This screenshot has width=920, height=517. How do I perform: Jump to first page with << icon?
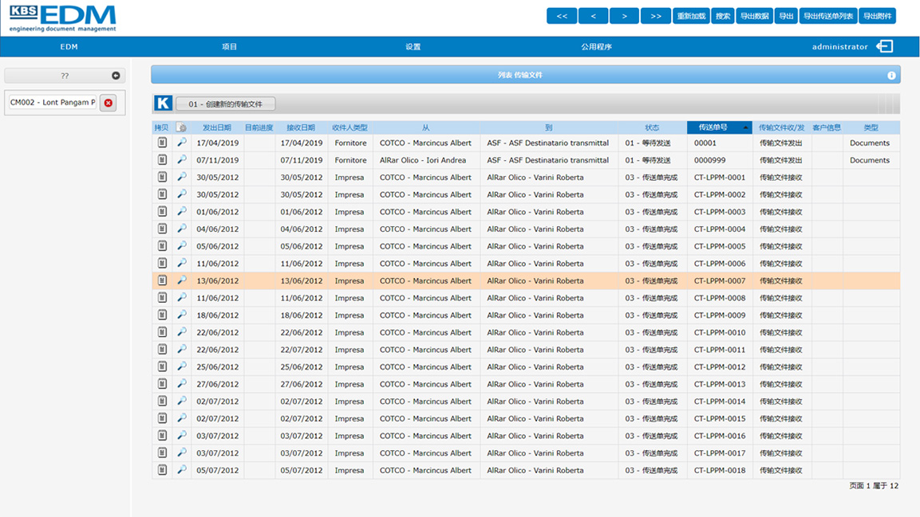click(x=561, y=15)
